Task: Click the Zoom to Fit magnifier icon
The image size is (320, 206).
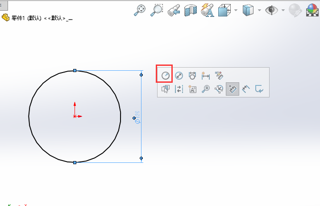Action: [x=140, y=10]
